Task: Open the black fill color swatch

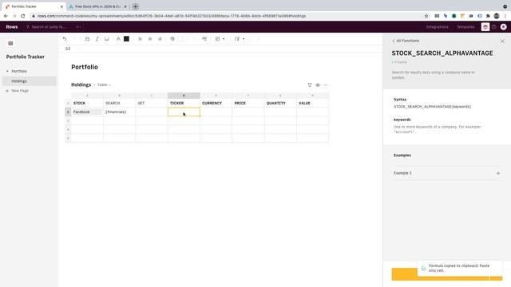Action: point(126,39)
